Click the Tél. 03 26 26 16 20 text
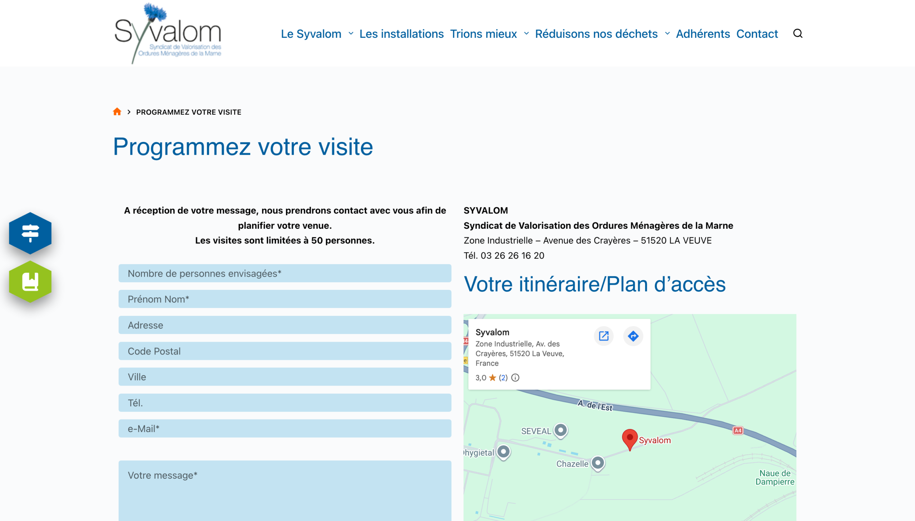 (x=504, y=255)
